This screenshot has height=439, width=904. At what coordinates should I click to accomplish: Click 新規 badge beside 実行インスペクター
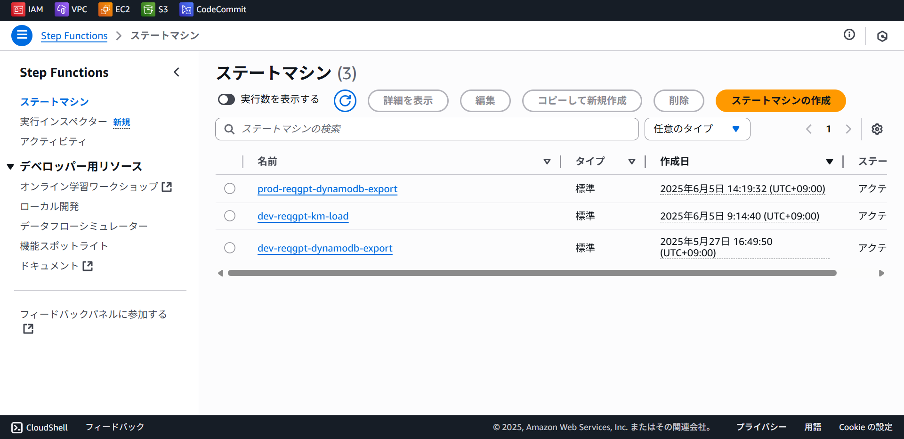coord(121,122)
